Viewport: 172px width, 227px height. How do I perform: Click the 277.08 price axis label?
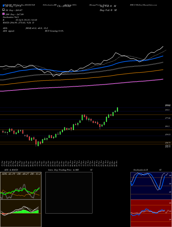tap(168, 118)
